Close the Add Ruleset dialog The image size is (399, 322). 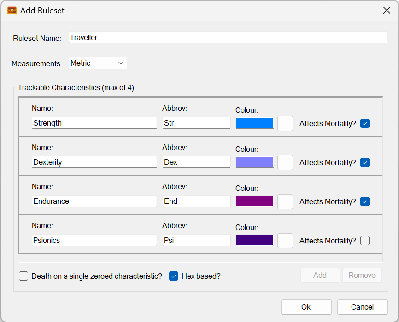[x=387, y=11]
